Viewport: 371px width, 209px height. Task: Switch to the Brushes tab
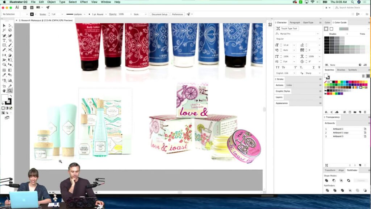(x=341, y=70)
